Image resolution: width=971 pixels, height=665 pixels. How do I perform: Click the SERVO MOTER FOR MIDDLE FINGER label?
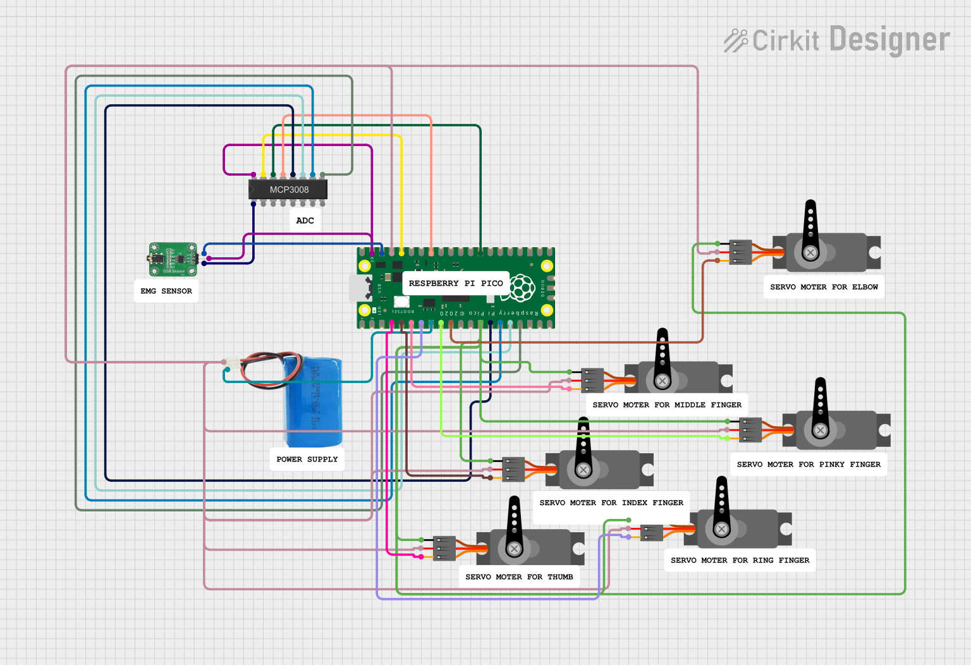[667, 405]
